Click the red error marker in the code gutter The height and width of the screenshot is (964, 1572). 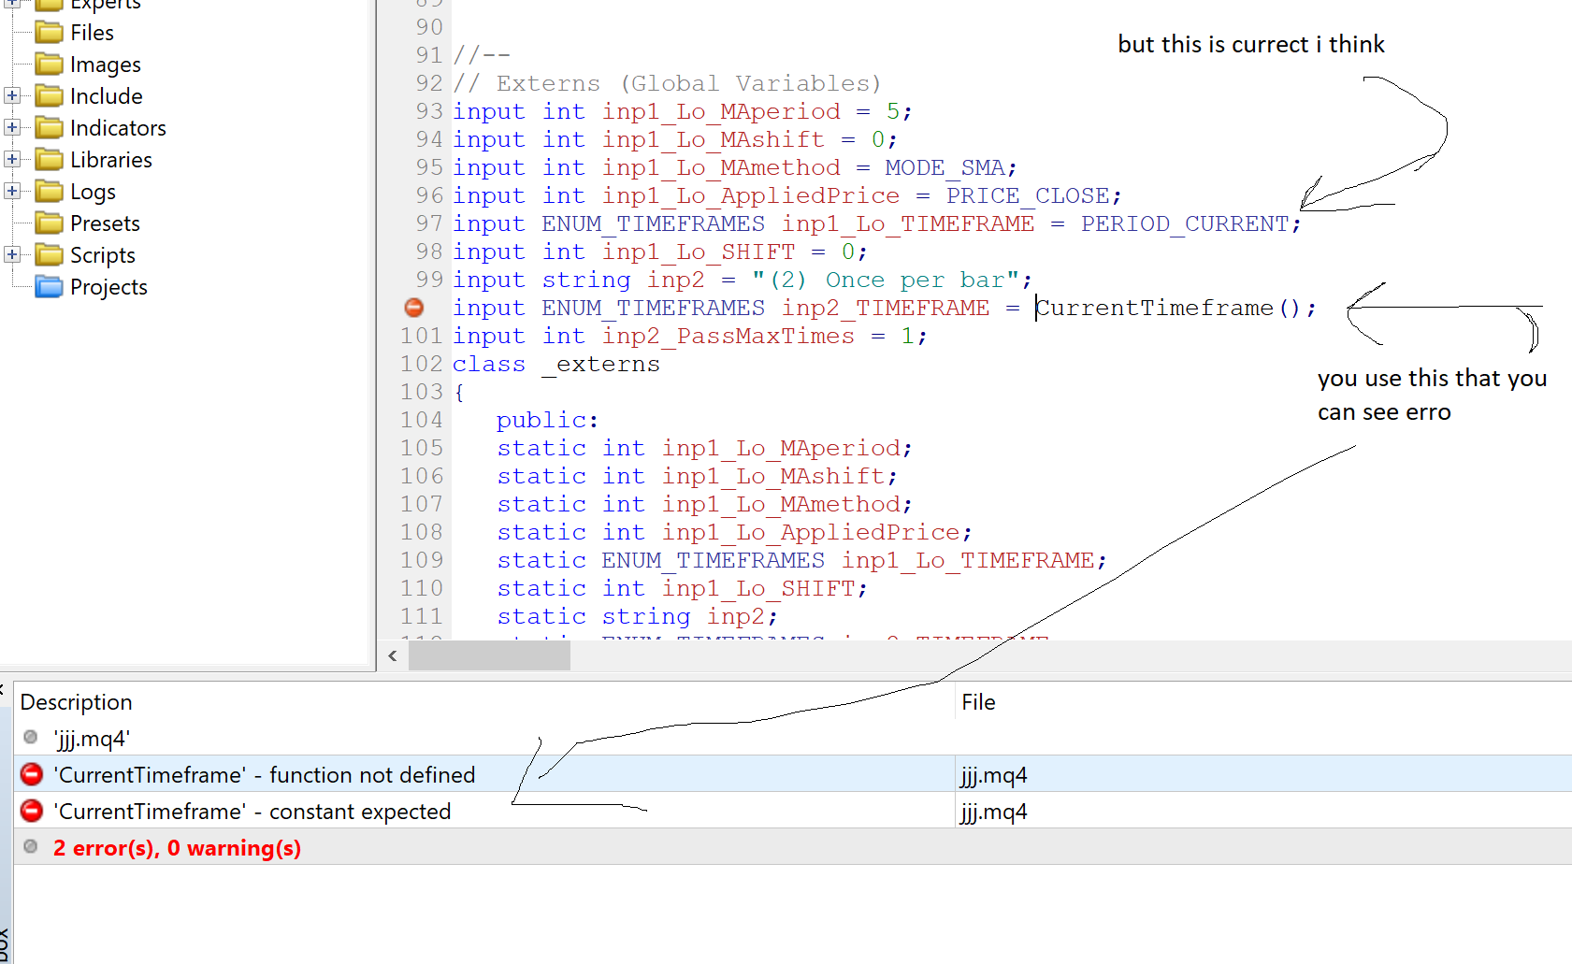pyautogui.click(x=414, y=308)
